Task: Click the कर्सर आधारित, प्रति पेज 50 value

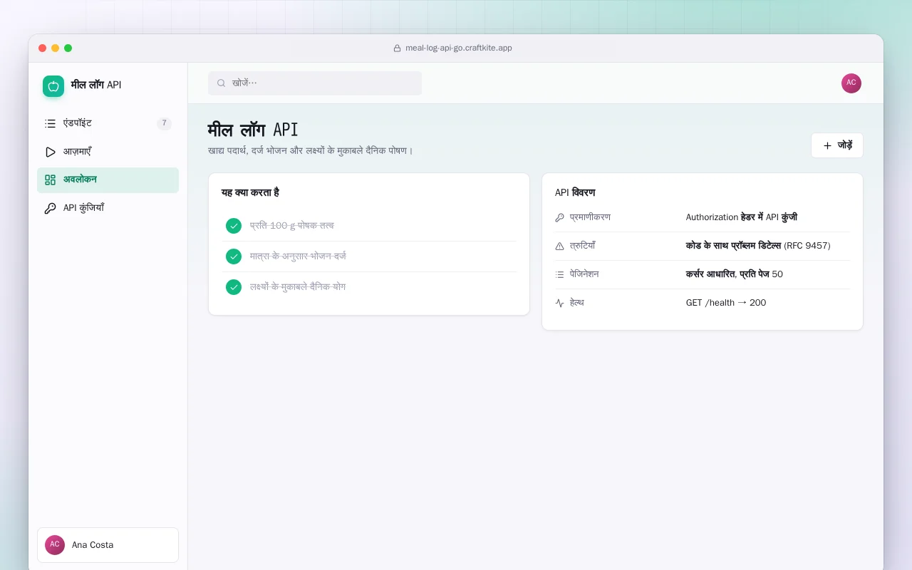Action: pos(735,274)
